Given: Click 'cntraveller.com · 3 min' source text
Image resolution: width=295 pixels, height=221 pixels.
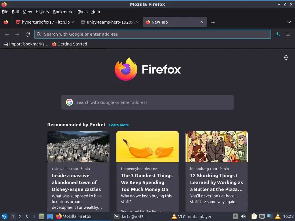Looking at the screenshot, I should click(71, 169).
